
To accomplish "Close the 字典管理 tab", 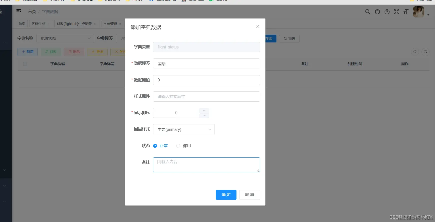I will [x=120, y=24].
